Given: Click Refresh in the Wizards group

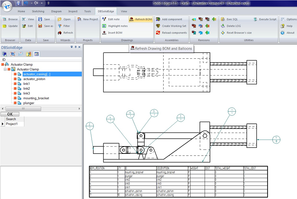Looking at the screenshot, I should 65,33.
